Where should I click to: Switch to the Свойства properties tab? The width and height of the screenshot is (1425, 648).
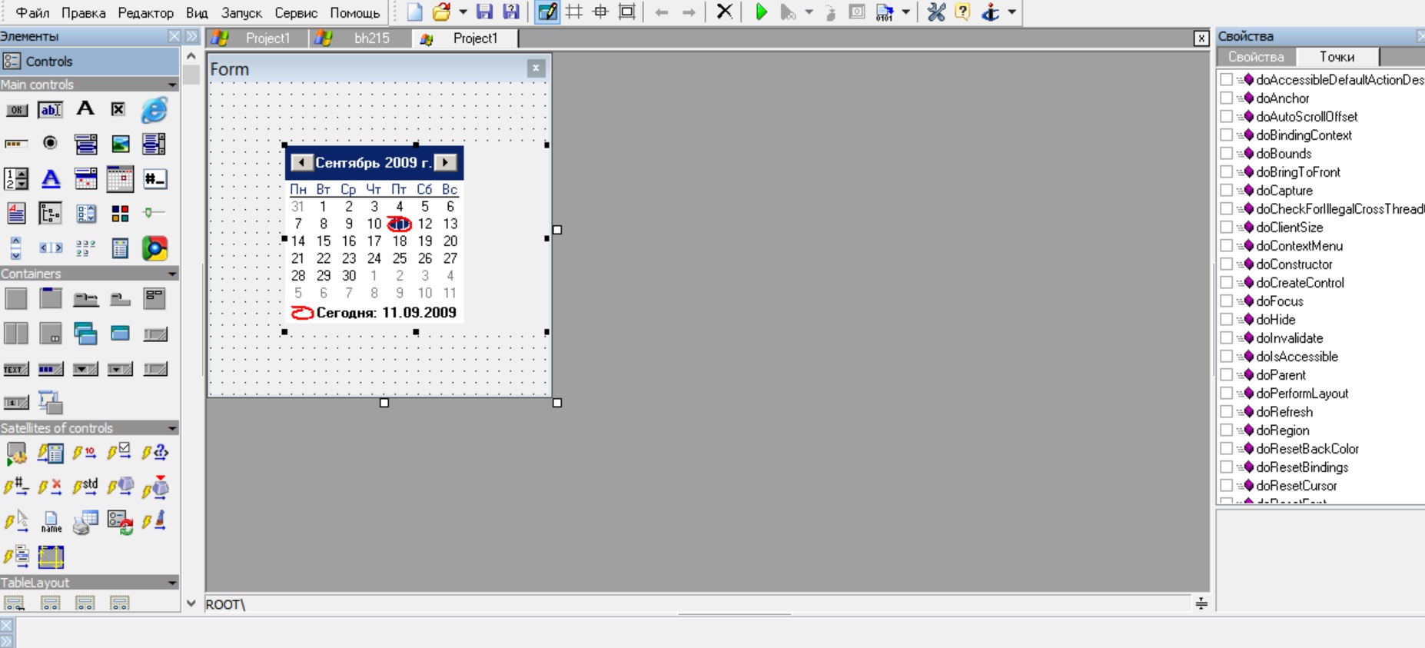click(1255, 57)
